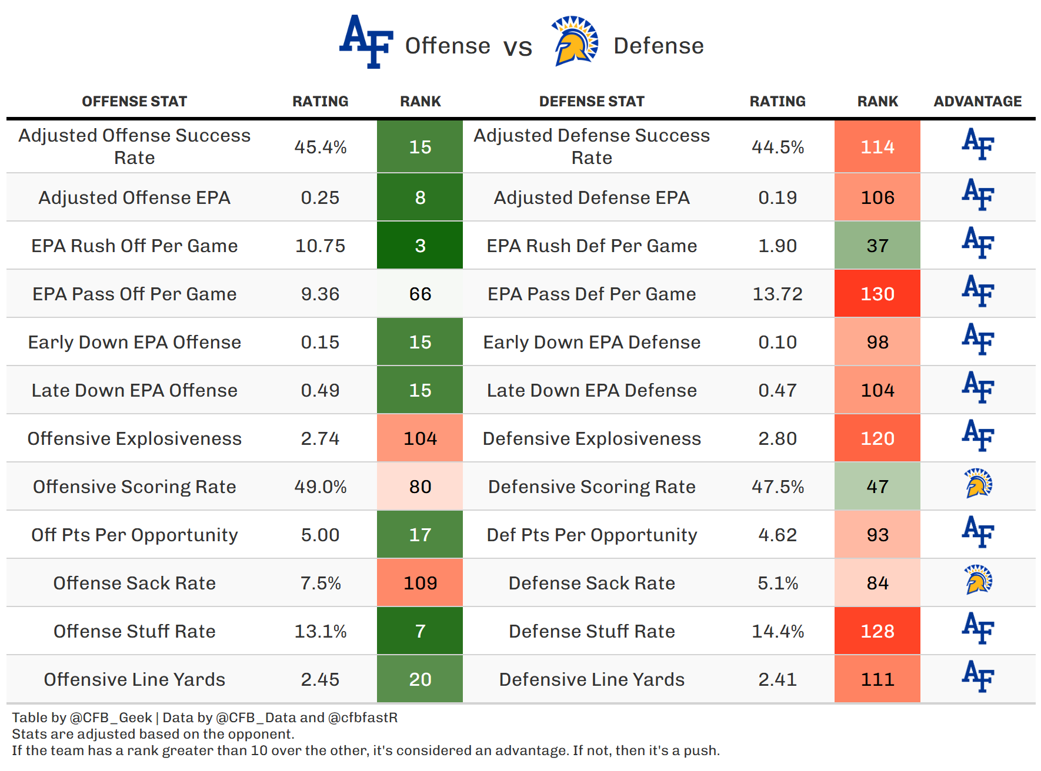1041x771 pixels.
Task: Click the advantage logo in the Offensive Line Yards row
Action: (977, 676)
